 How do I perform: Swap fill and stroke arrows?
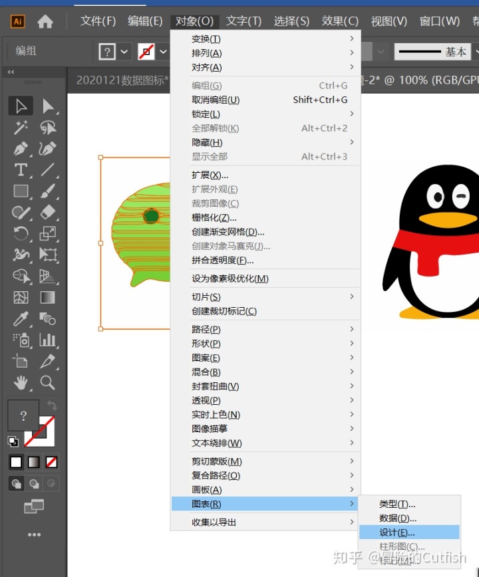[52, 405]
